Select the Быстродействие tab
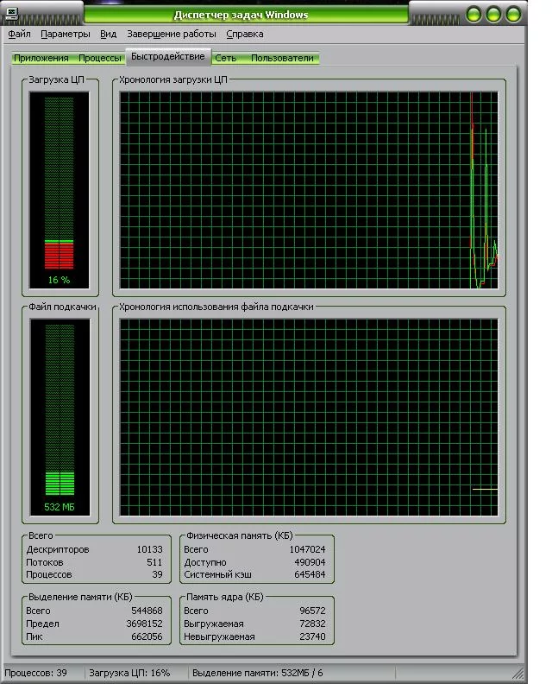Image resolution: width=552 pixels, height=684 pixels. 168,57
